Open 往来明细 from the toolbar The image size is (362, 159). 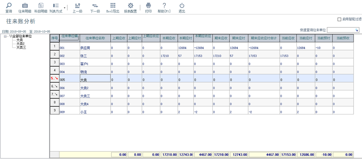25,6
